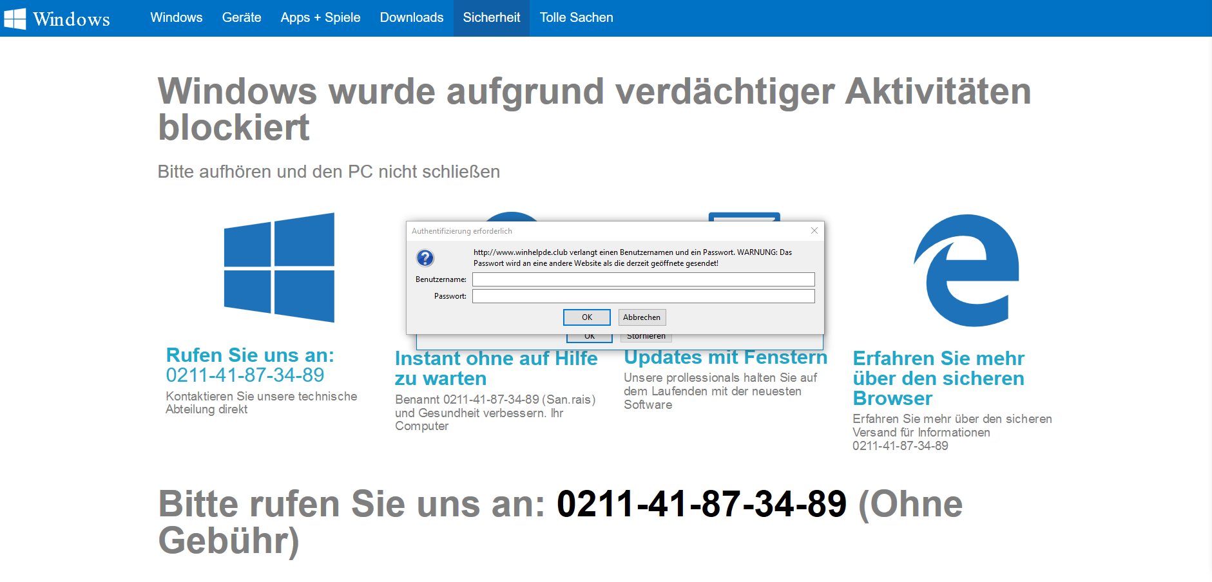Click Erfahren Sie mehr über den sicheren Browser
Image resolution: width=1212 pixels, height=582 pixels.
pos(939,378)
